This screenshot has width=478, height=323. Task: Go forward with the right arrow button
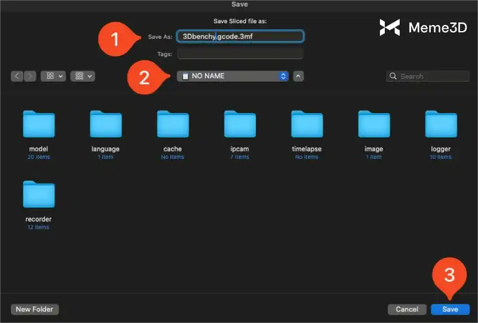click(x=30, y=76)
